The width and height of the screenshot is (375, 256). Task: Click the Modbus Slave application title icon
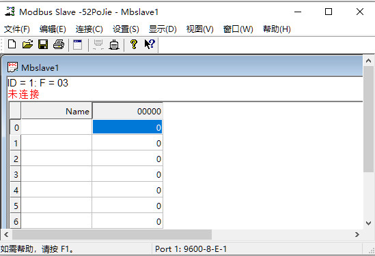(10, 12)
